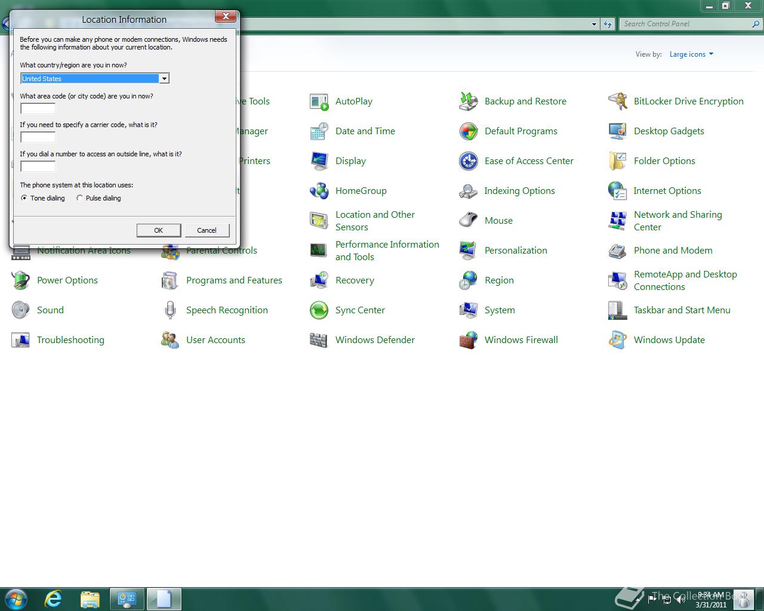Click the Troubleshooting icon
Screen dimensions: 764x611
(x=21, y=340)
